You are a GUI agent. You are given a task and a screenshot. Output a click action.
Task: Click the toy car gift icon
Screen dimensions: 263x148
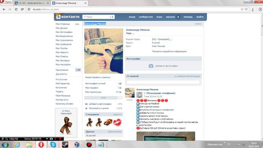click(x=108, y=122)
